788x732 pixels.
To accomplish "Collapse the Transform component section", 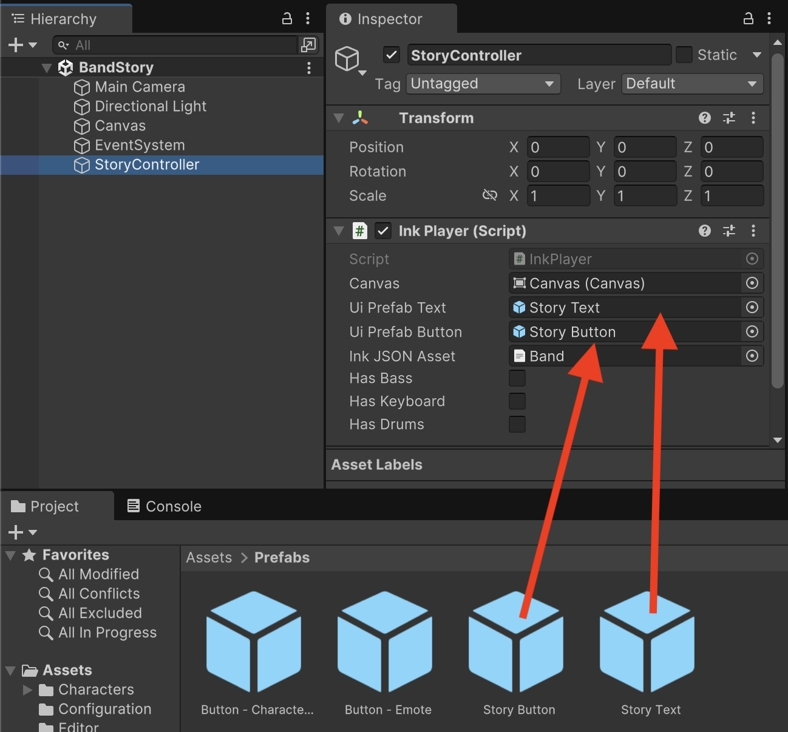I will coord(339,118).
